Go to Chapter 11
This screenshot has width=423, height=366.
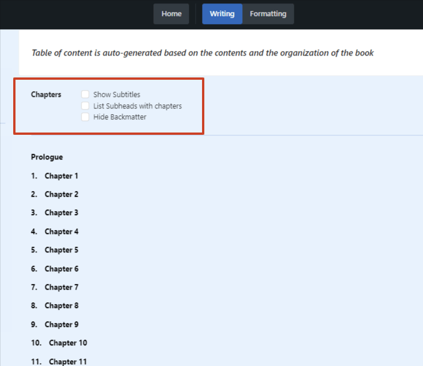(x=68, y=361)
